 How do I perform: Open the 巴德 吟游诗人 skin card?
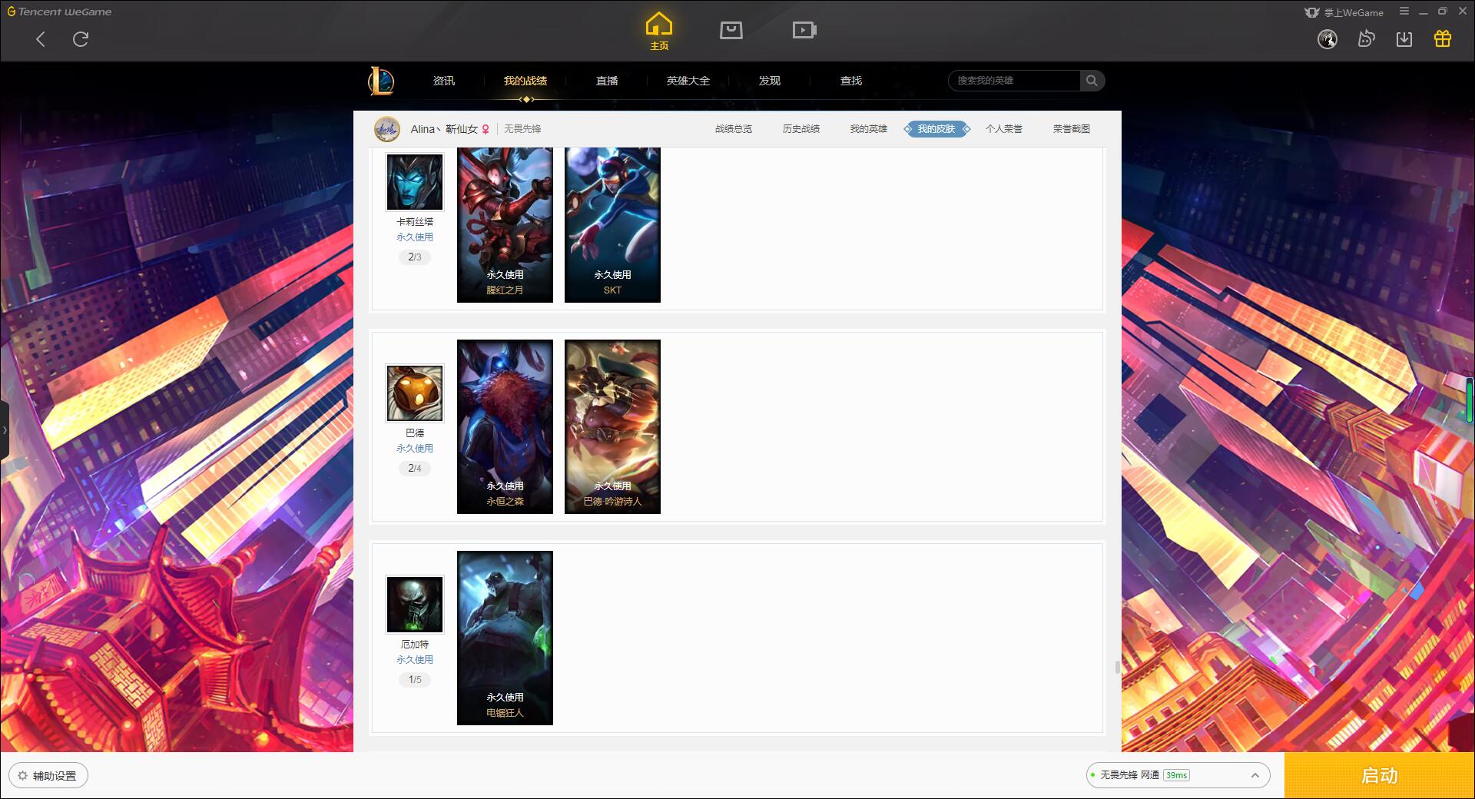[612, 426]
